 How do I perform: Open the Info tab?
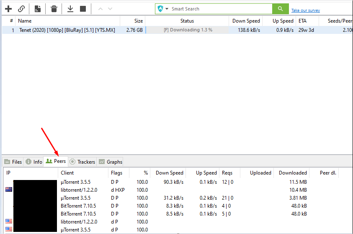[x=34, y=162]
